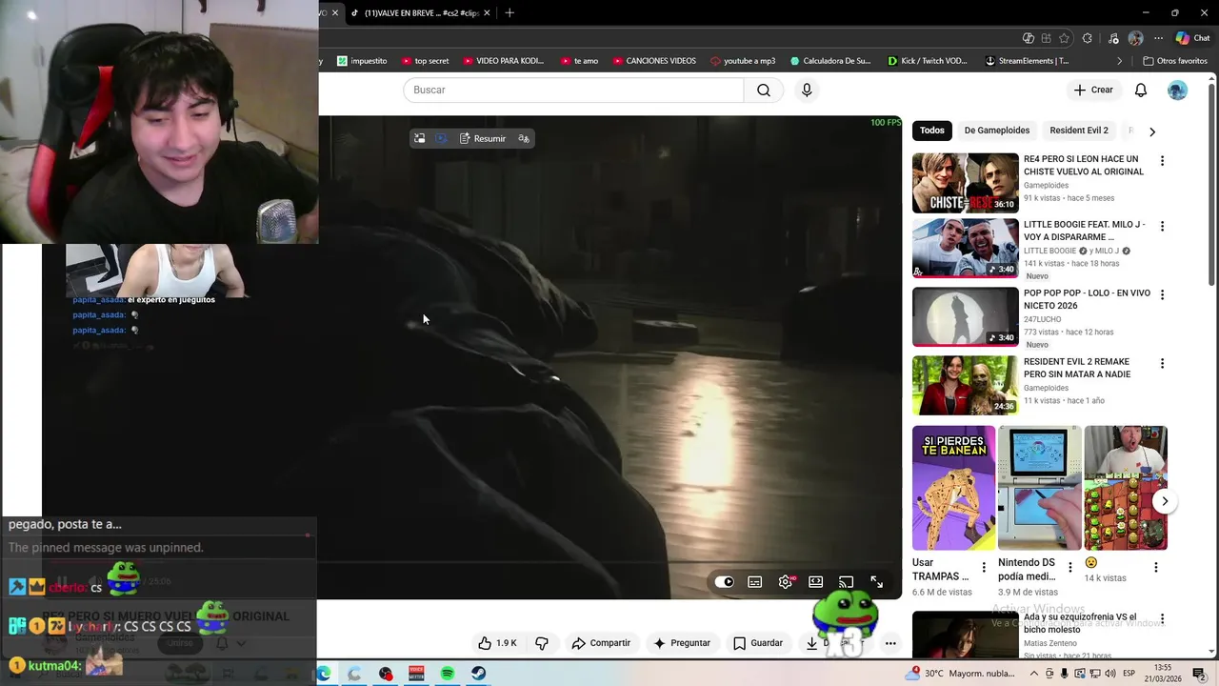The width and height of the screenshot is (1219, 686).
Task: Enter fullscreen in the video player
Action: 877,582
